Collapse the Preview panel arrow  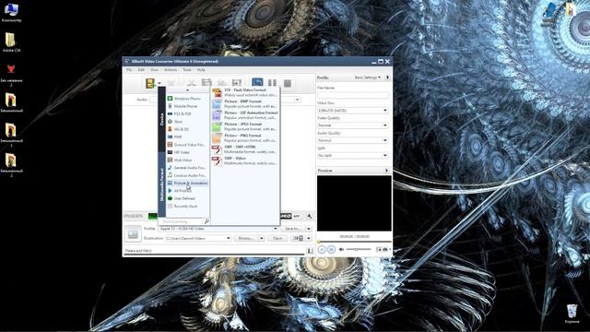click(386, 171)
